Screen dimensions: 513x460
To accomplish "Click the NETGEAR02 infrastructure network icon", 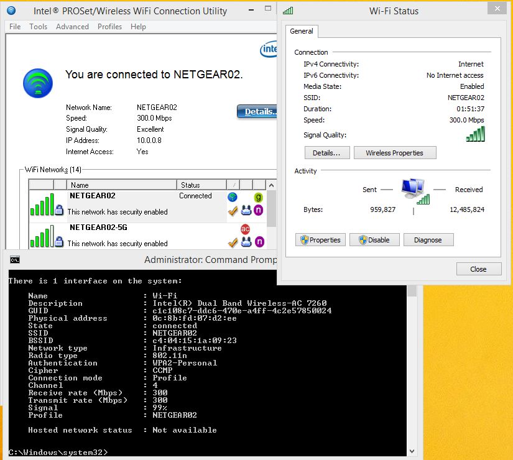I will click(x=246, y=210).
